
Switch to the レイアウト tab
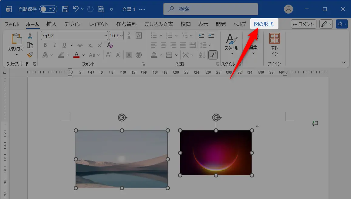[x=99, y=24]
